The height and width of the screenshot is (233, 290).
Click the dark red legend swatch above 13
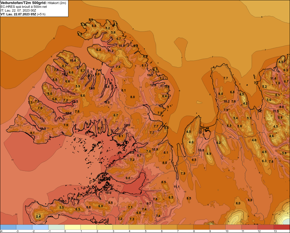[x=282, y=227]
